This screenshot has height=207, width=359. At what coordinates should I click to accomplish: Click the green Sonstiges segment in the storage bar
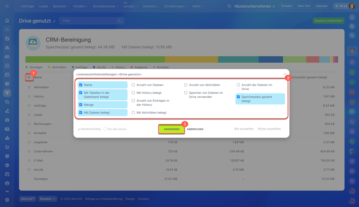pos(95,60)
